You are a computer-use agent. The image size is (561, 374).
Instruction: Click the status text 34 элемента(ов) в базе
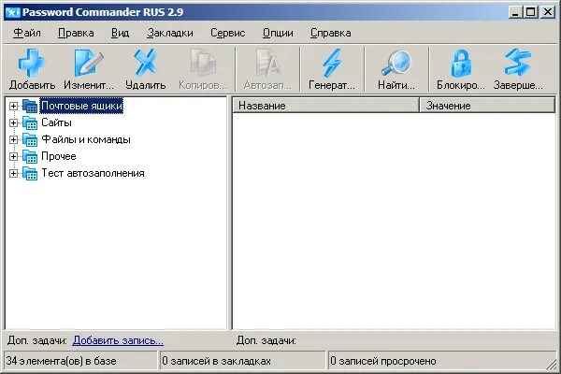(x=61, y=361)
